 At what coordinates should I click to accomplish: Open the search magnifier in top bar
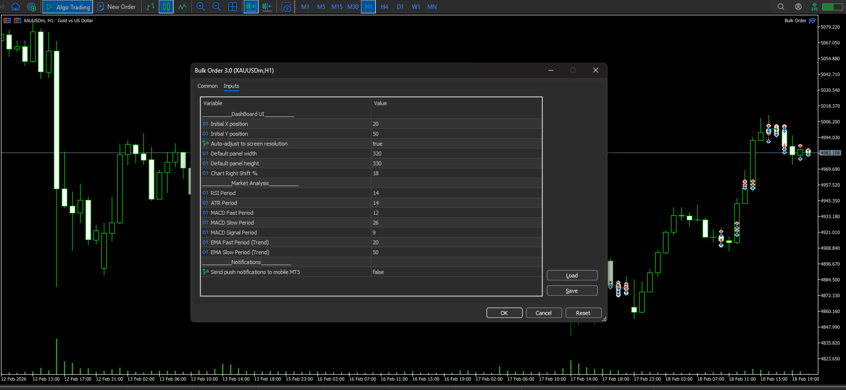point(781,7)
